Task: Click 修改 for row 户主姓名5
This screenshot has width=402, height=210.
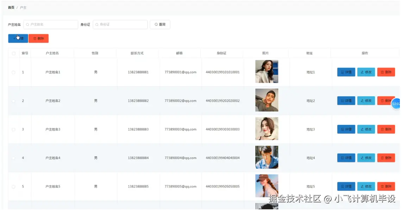Action: pyautogui.click(x=366, y=186)
